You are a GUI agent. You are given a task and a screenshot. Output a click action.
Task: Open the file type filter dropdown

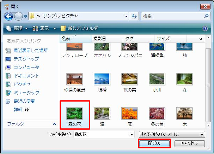(x=172, y=134)
